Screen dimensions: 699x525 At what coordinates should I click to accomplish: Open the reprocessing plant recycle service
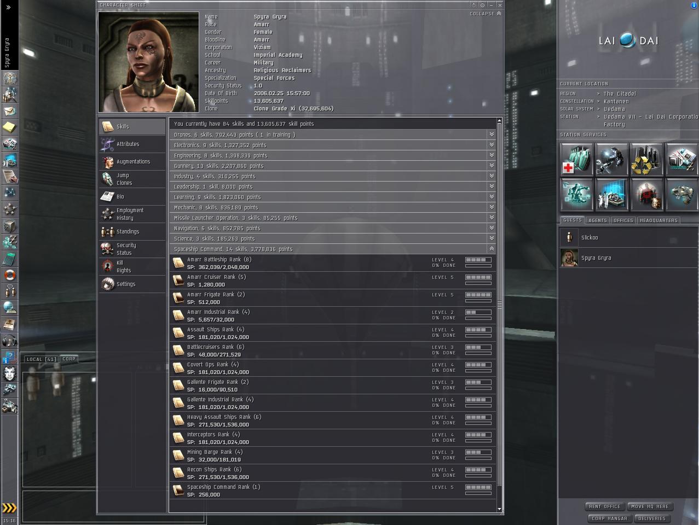pos(646,159)
